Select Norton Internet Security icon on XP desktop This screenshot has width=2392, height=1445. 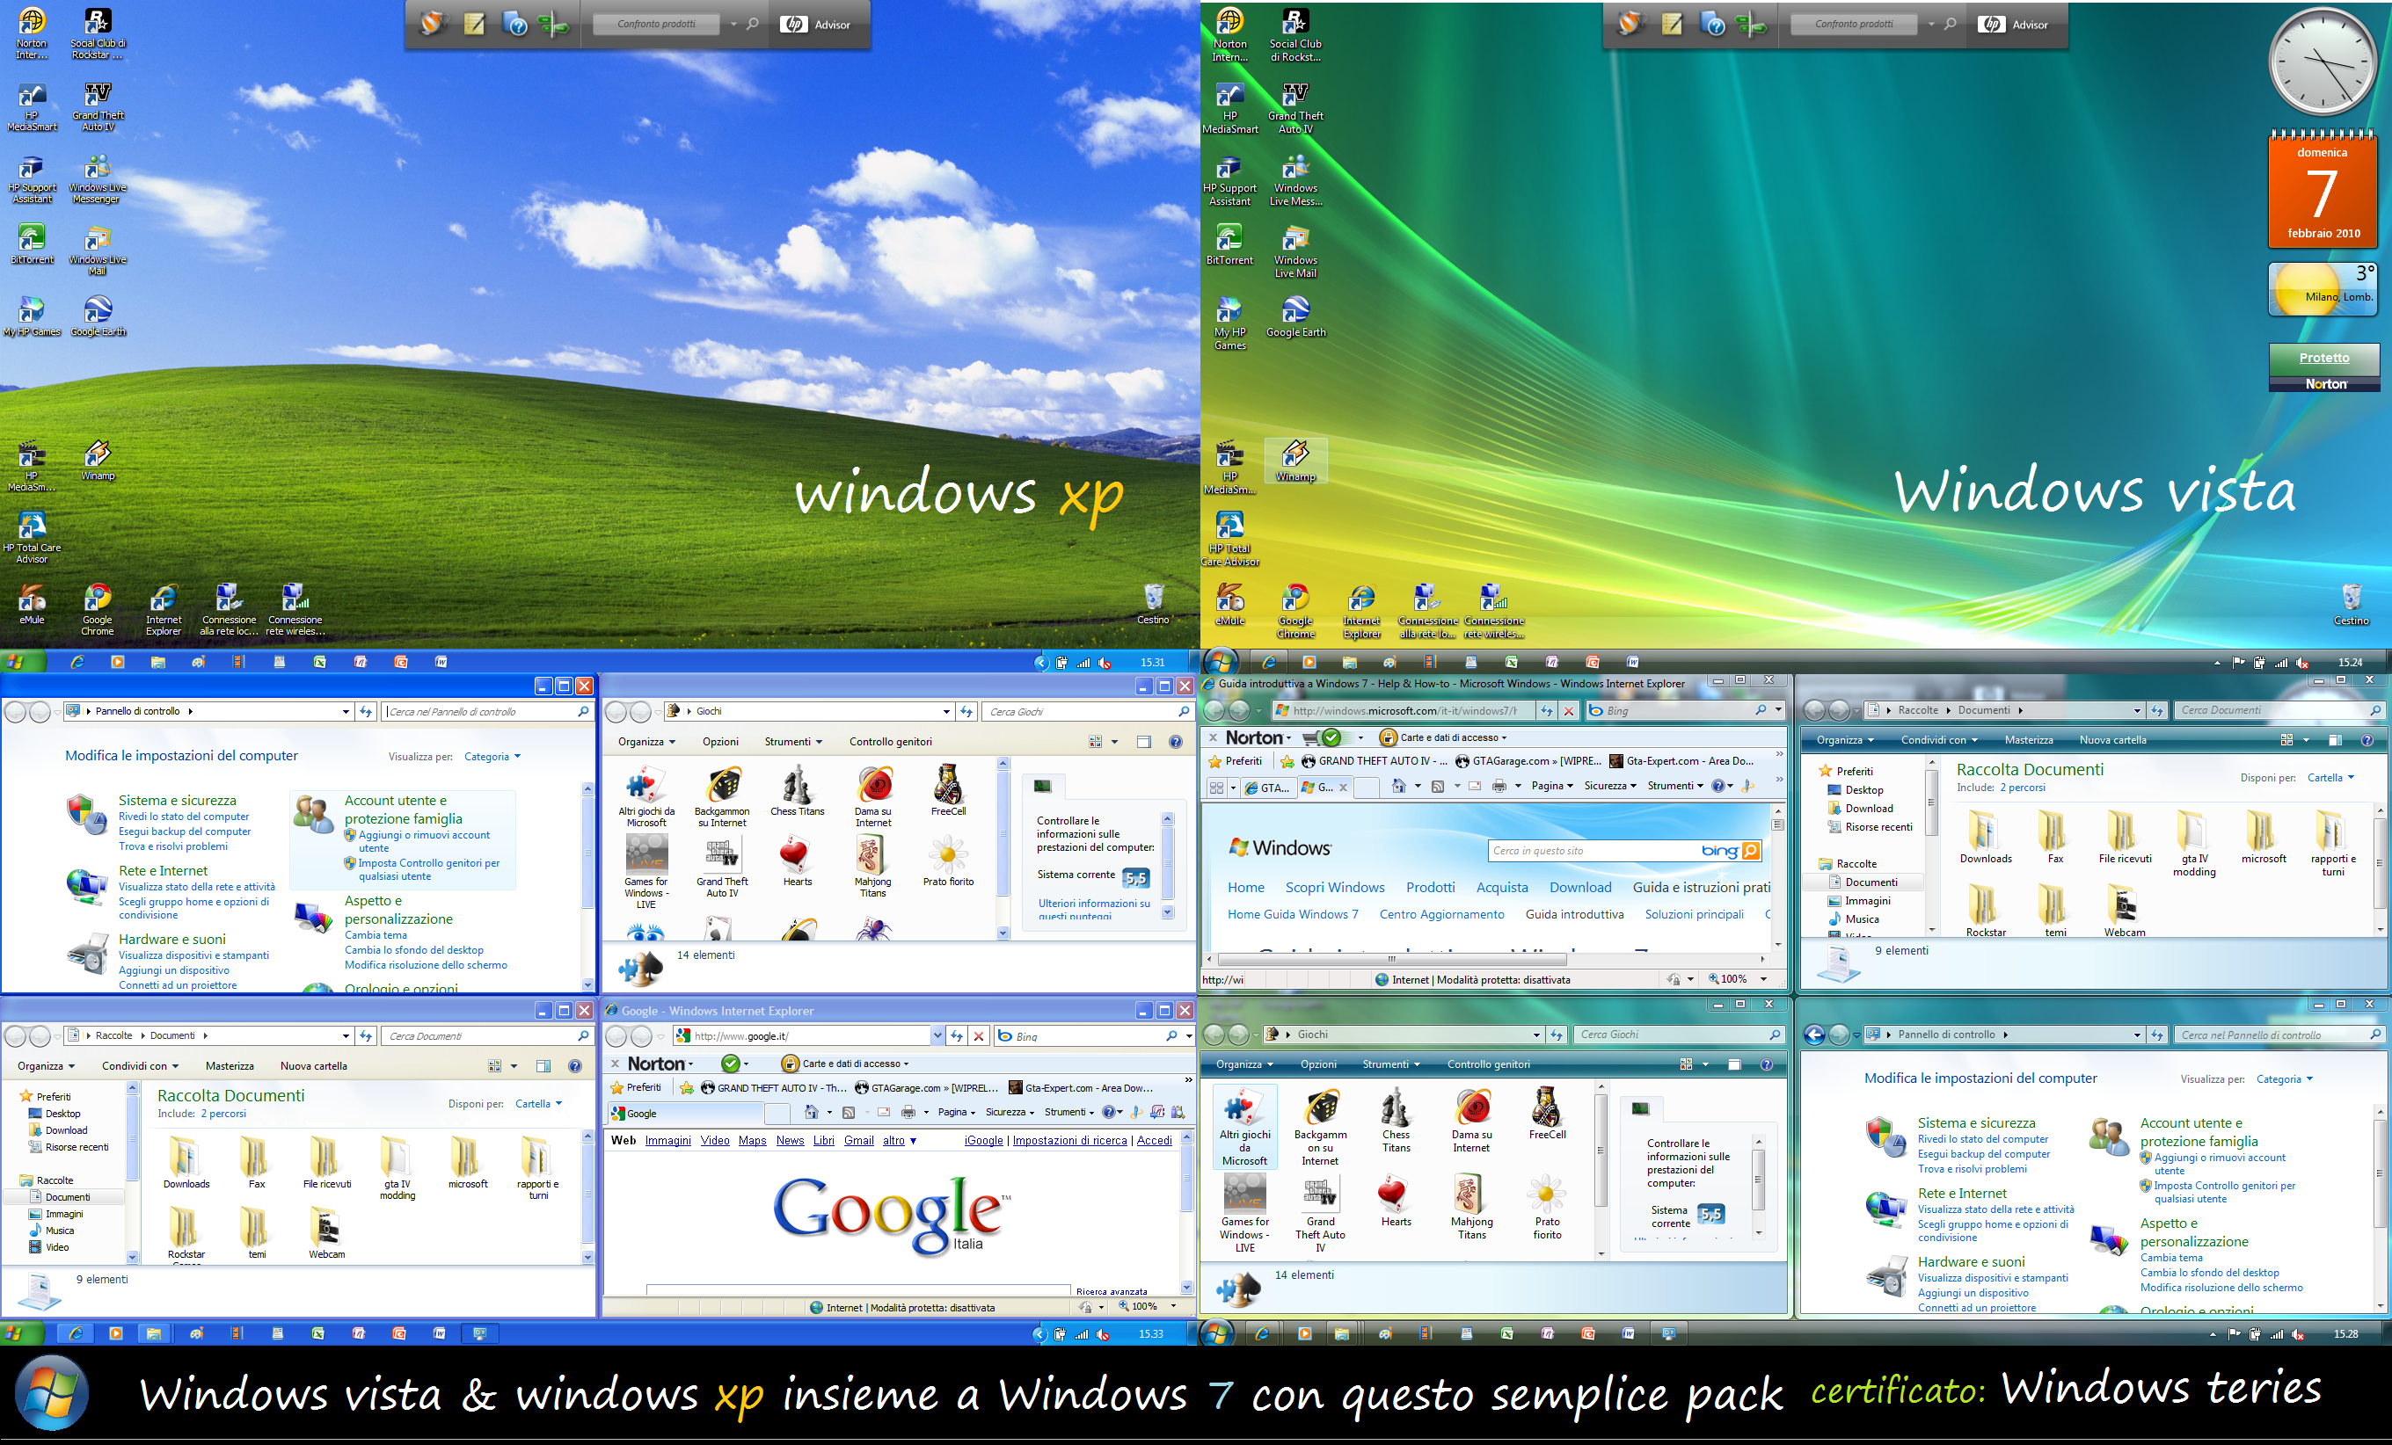pyautogui.click(x=31, y=34)
